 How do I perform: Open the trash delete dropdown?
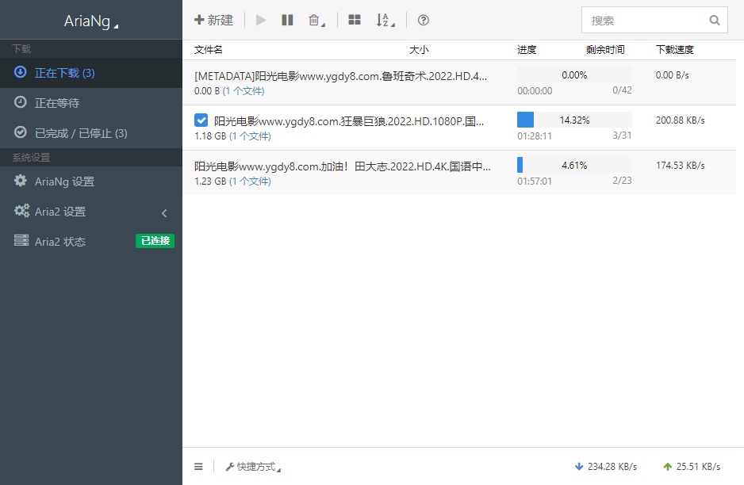(x=316, y=20)
